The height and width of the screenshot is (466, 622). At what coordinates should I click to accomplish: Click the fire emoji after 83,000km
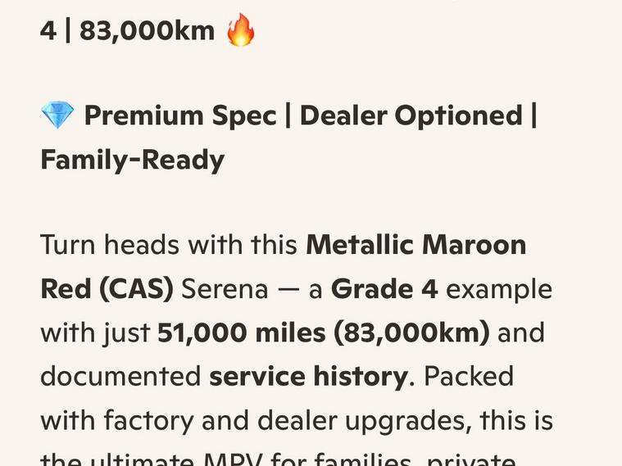coord(240,31)
